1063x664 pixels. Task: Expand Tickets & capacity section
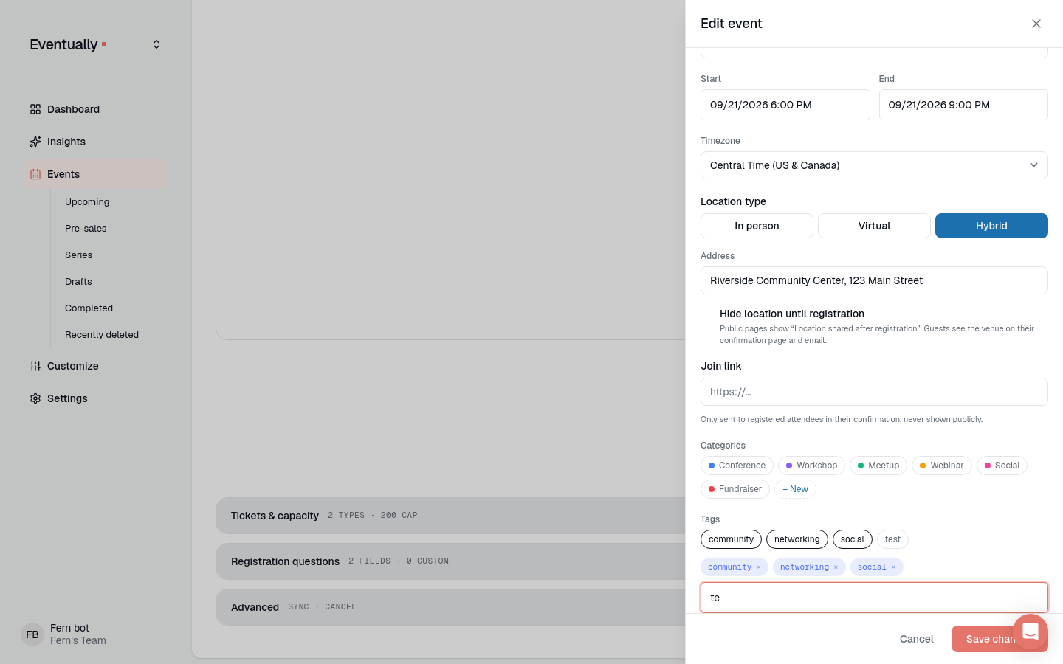450,516
